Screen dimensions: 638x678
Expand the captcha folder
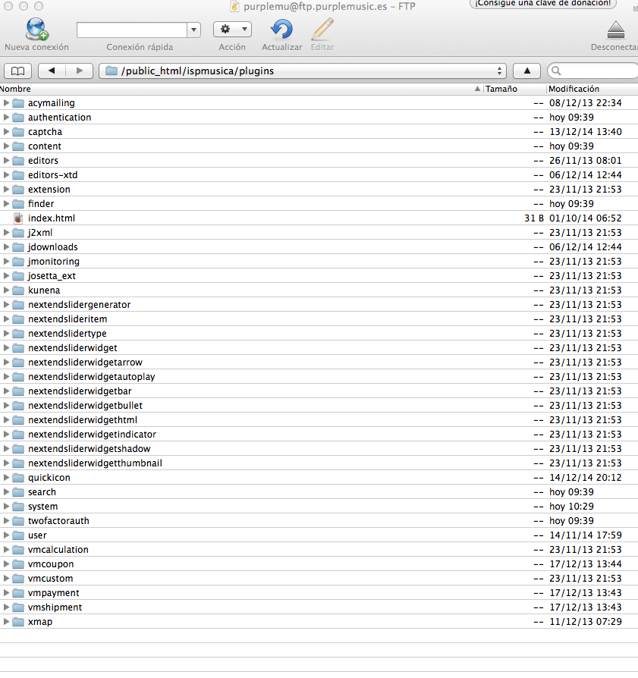click(x=6, y=131)
